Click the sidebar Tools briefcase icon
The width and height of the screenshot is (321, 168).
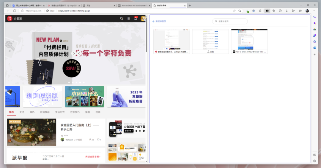(x=315, y=29)
